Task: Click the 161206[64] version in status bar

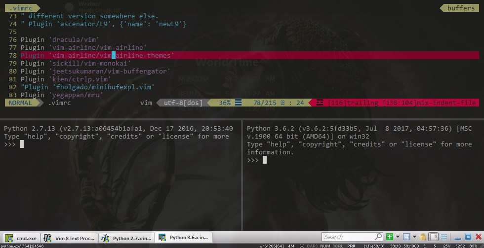Action: 272,246
